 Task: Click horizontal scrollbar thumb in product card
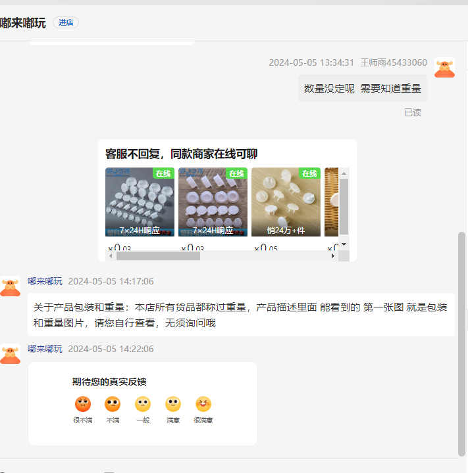pyautogui.click(x=158, y=256)
